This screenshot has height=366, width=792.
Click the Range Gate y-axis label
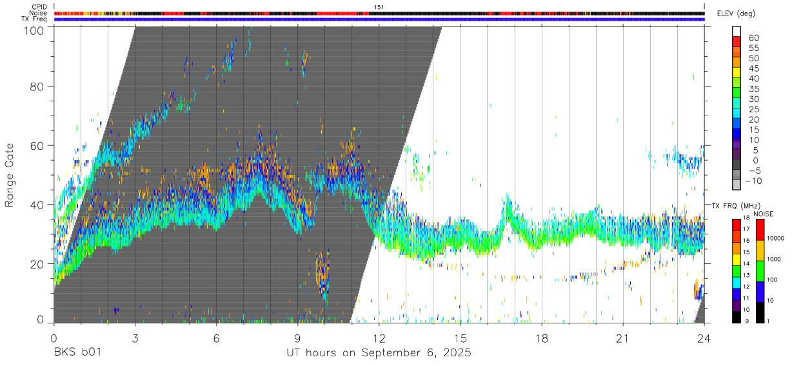coord(10,175)
